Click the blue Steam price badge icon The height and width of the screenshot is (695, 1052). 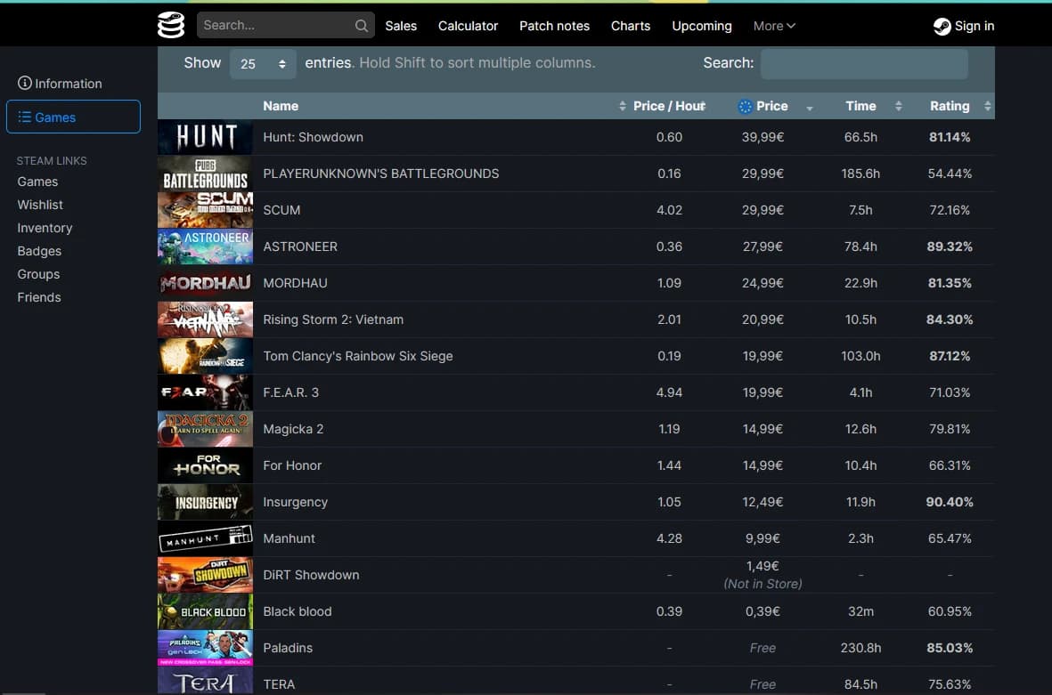[x=745, y=106]
